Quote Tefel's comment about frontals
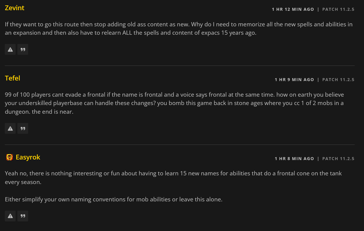 click(x=23, y=128)
